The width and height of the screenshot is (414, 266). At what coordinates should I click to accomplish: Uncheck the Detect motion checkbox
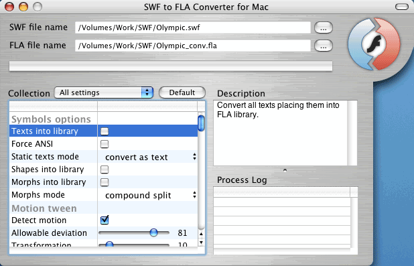pyautogui.click(x=105, y=220)
